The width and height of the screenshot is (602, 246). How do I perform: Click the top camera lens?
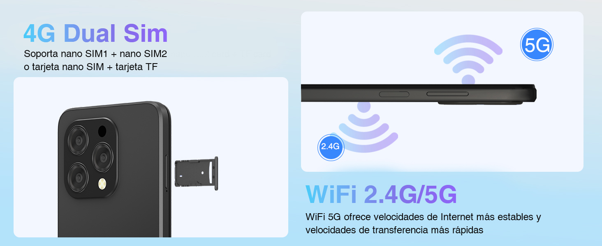click(78, 140)
